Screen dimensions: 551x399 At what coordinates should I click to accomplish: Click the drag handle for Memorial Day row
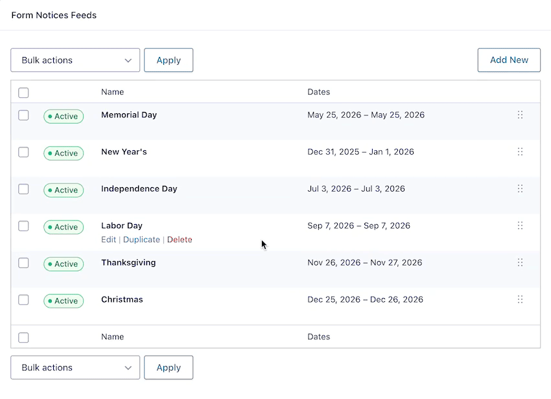pyautogui.click(x=520, y=115)
